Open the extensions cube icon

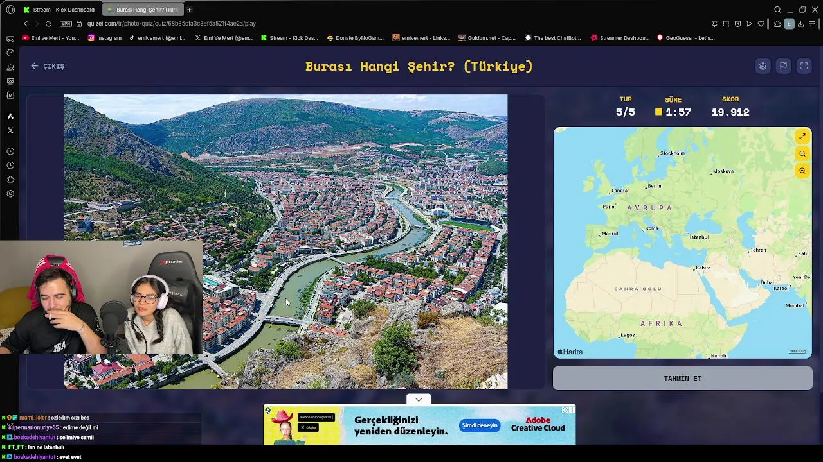click(777, 24)
